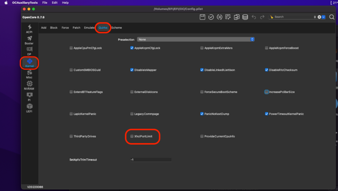Open the Booter section in sidebar

click(29, 40)
